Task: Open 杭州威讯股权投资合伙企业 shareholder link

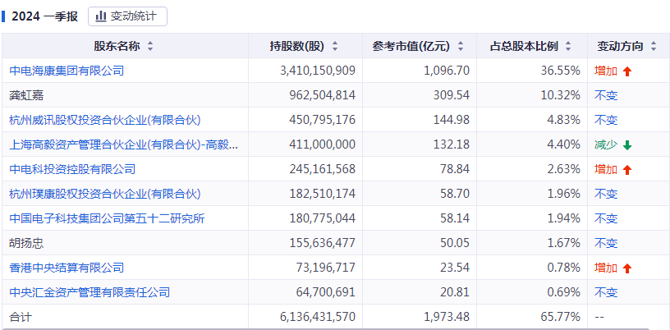Action: tap(104, 120)
